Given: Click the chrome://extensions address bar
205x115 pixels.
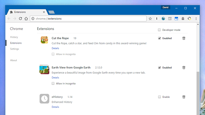Looking at the screenshot, I should click(x=88, y=19).
